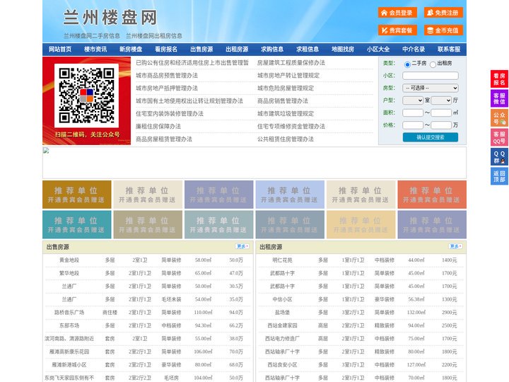Viewport: 509px width, 382px height.
Task: Select the 二手房 radio button
Action: tap(407, 64)
